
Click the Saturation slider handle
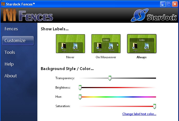(154, 106)
